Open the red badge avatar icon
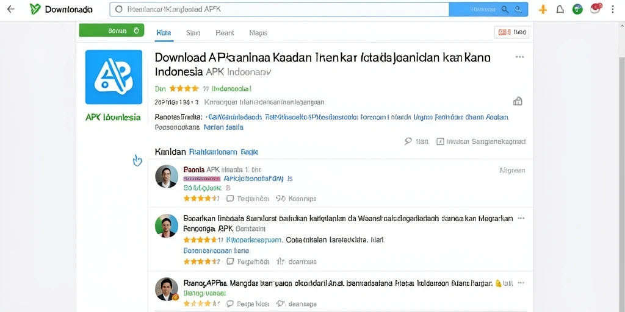Image resolution: width=625 pixels, height=312 pixels. pyautogui.click(x=596, y=9)
